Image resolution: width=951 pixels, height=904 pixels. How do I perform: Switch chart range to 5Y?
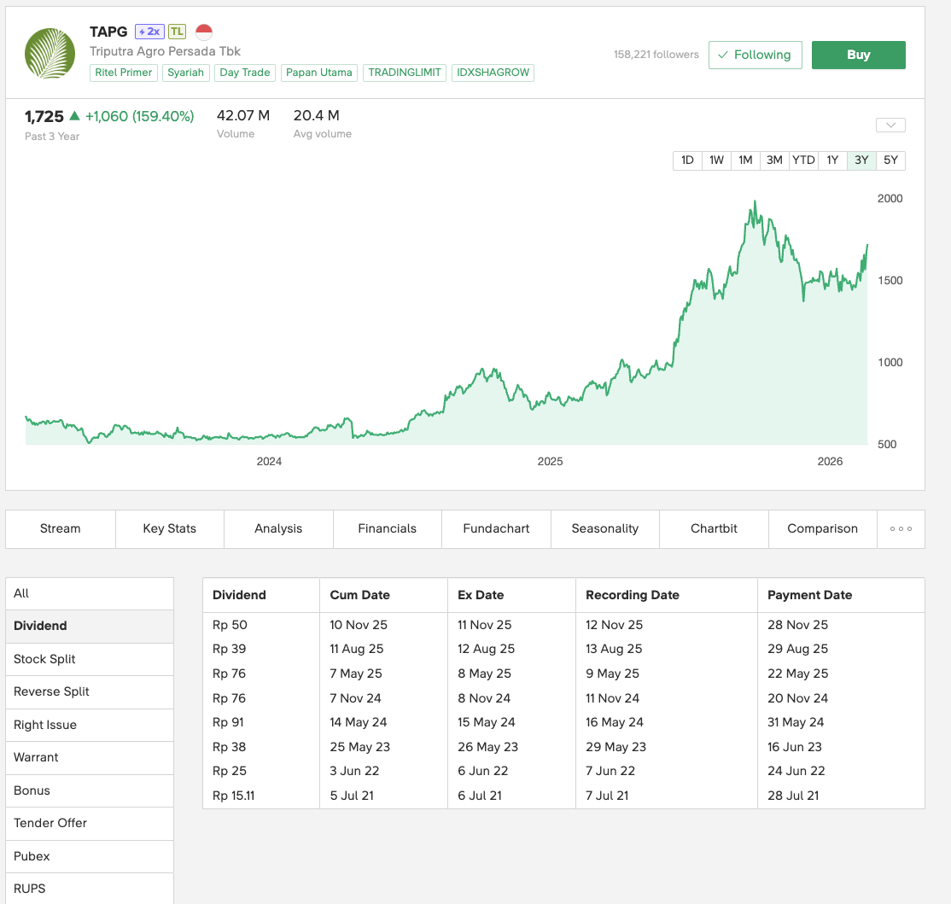(890, 160)
